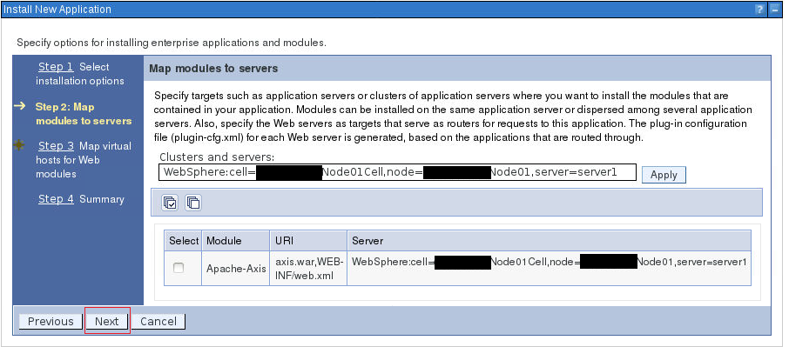Screen dimensions: 789x347
Task: Collapse the Install New Application panel
Action: [774, 10]
